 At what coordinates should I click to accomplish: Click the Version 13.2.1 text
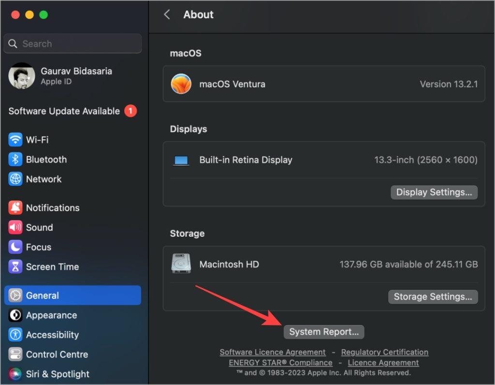[x=449, y=84]
